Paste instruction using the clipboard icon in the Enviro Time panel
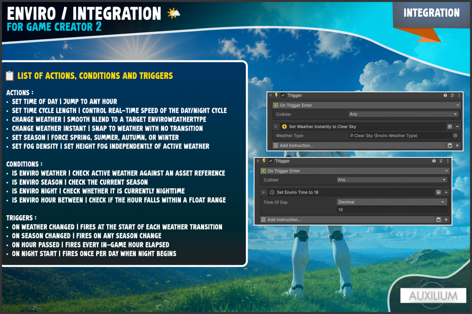This screenshot has width=472, height=314. click(438, 220)
